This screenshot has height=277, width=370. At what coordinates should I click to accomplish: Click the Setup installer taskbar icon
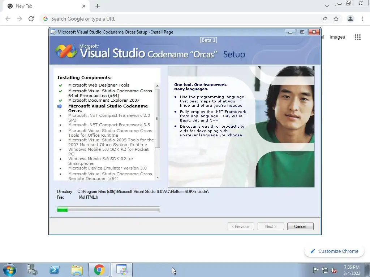(122, 270)
